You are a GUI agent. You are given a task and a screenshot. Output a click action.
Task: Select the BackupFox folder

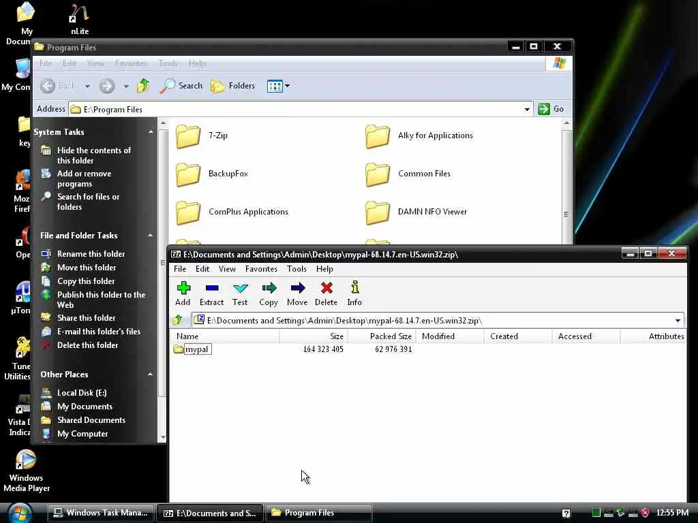tap(212, 174)
